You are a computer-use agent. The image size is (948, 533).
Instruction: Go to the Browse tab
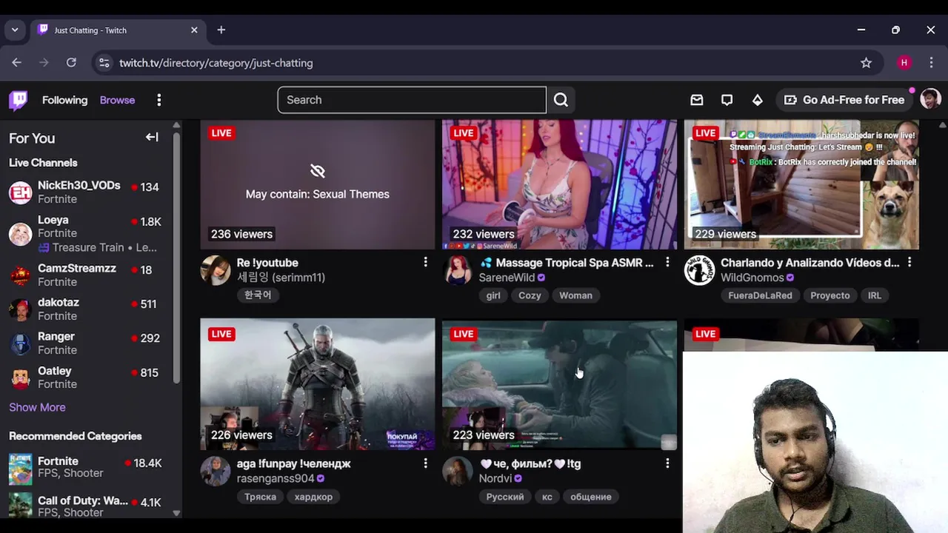click(x=117, y=100)
